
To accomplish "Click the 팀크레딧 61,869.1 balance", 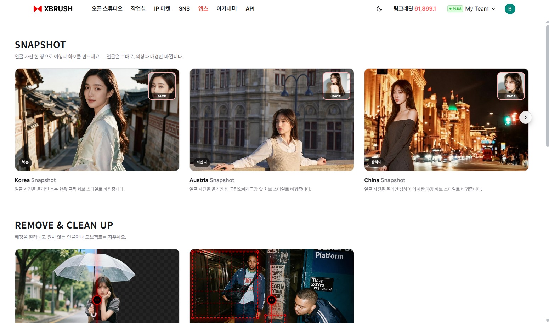I will point(415,8).
